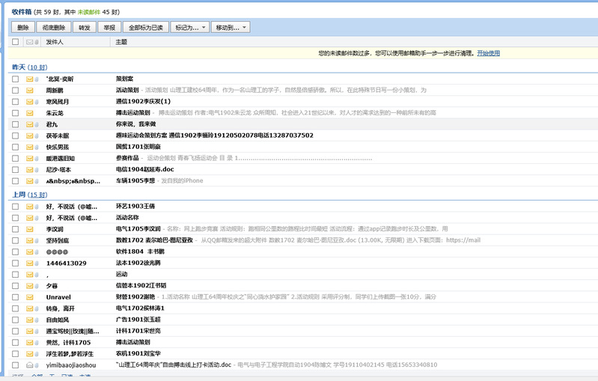598x381 pixels.
Task: Open the 标记为... dropdown
Action: pyautogui.click(x=190, y=27)
